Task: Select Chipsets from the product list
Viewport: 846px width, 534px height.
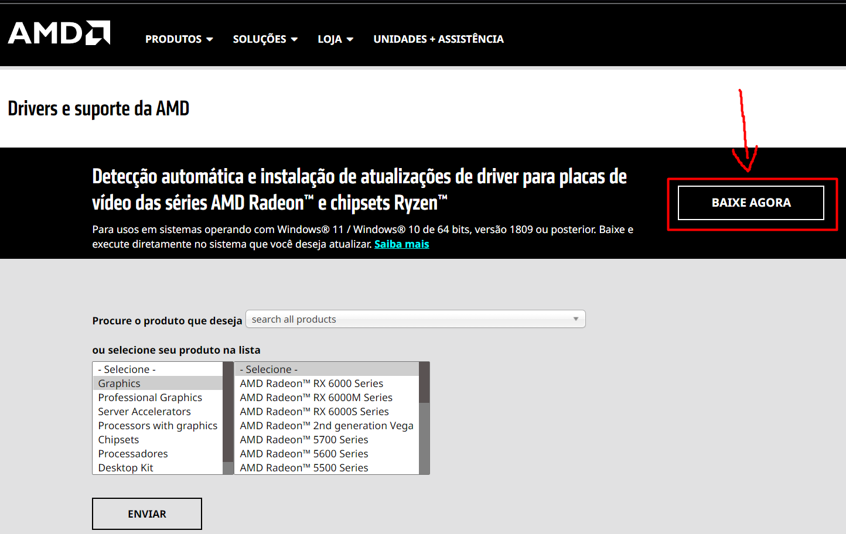Action: (158, 440)
